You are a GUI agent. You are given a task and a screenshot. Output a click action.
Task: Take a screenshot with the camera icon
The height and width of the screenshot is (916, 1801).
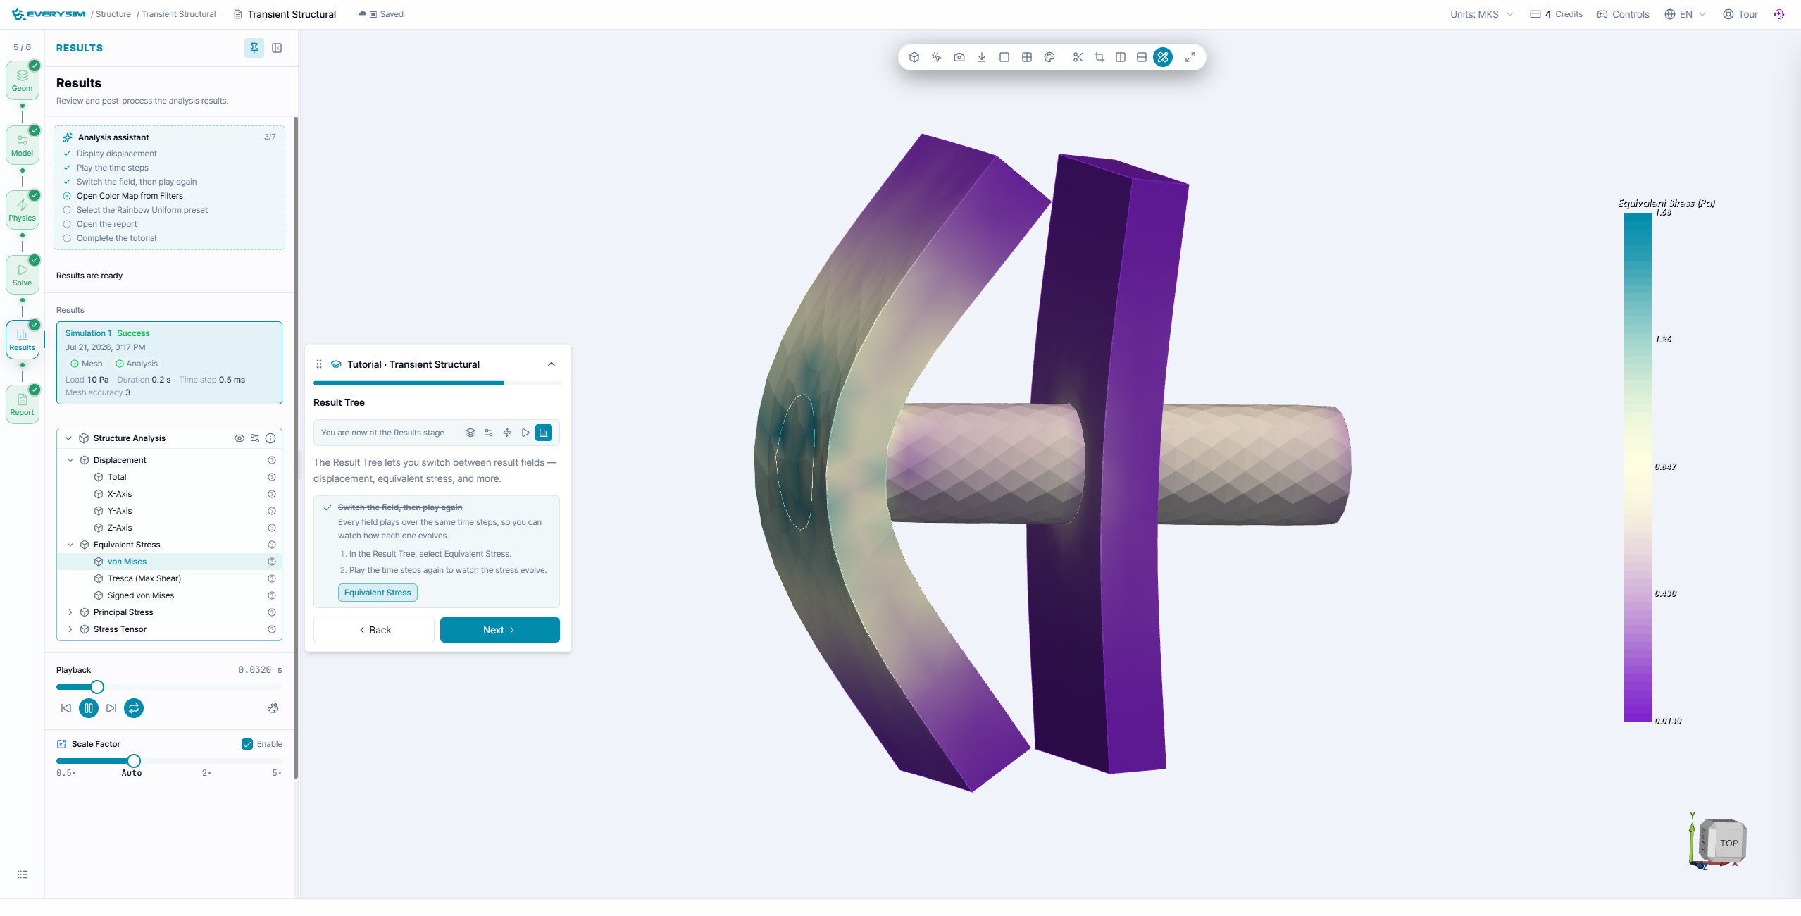pos(959,57)
